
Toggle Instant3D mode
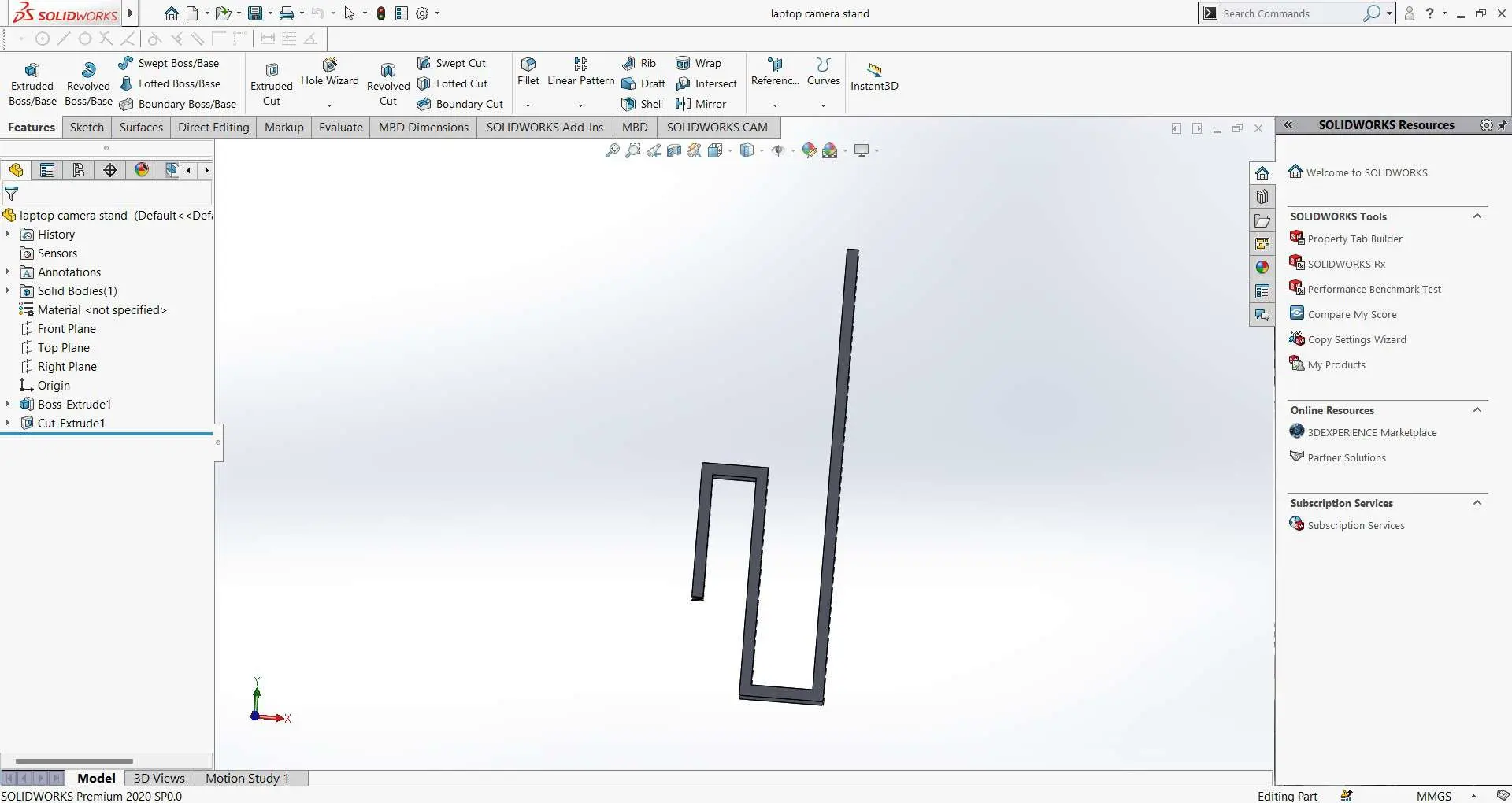click(874, 76)
